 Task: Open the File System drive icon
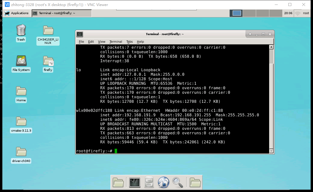[21, 61]
